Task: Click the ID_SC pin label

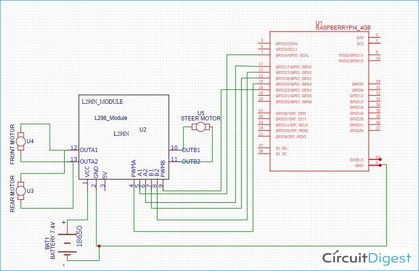Action: click(281, 154)
